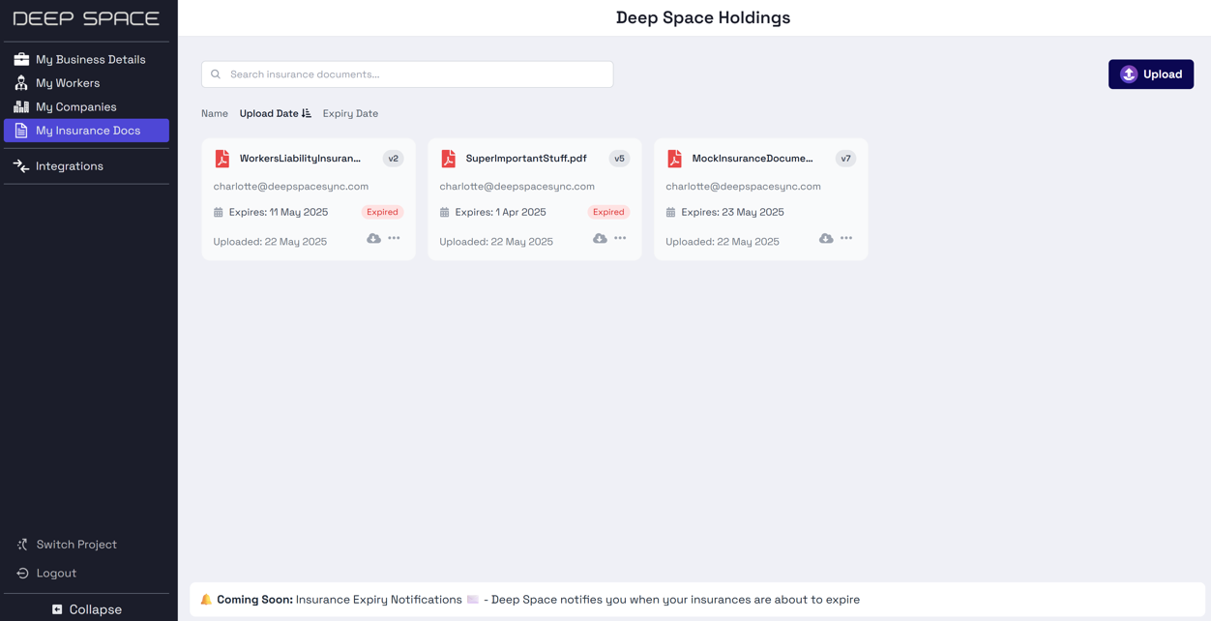1211x621 pixels.
Task: Open more options for SuperImportantStuff.pdf card
Action: pyautogui.click(x=620, y=238)
